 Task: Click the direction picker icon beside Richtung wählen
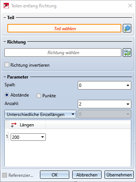[x=127, y=52]
